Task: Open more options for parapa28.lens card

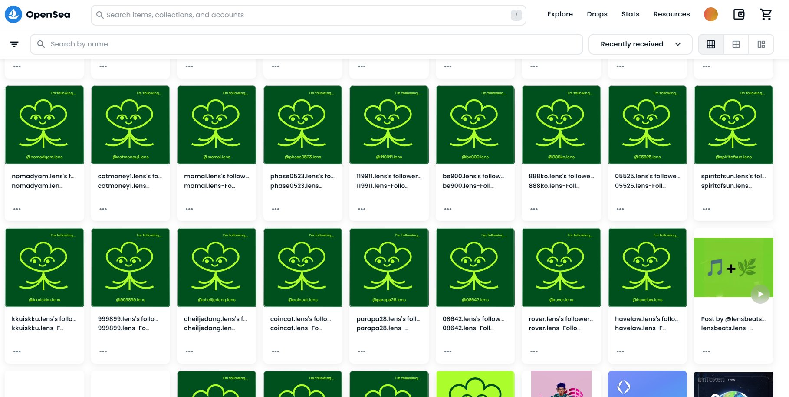Action: 362,351
